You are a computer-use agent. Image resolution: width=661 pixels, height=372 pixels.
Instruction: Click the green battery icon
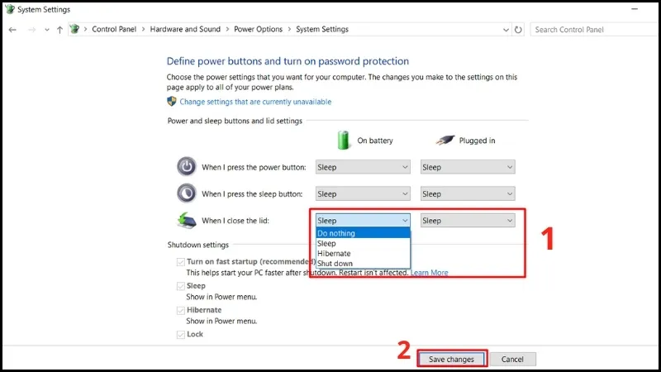[x=345, y=139]
